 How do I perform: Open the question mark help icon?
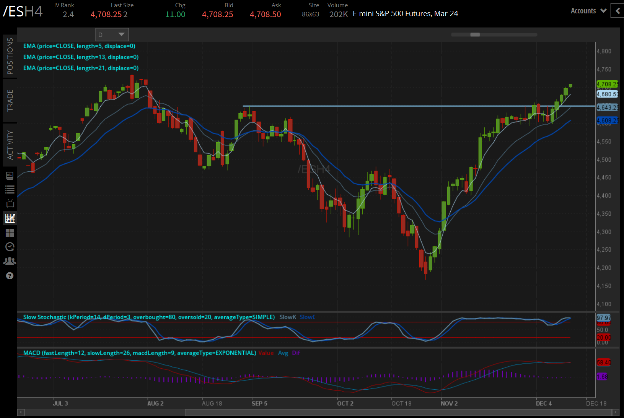[10, 276]
